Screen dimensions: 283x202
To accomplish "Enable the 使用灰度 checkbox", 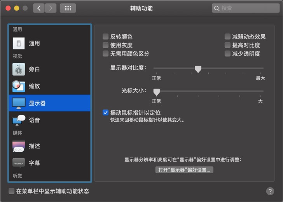I will point(105,45).
